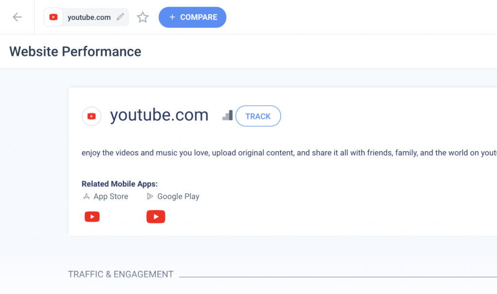Image resolution: width=497 pixels, height=294 pixels.
Task: Click the plus sign in the COMPARE button
Action: tap(172, 17)
